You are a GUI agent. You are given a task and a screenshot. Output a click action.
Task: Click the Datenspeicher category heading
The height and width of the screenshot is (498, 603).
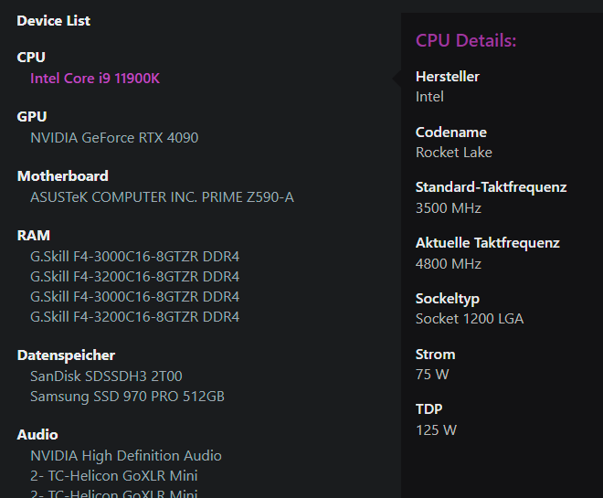[66, 355]
